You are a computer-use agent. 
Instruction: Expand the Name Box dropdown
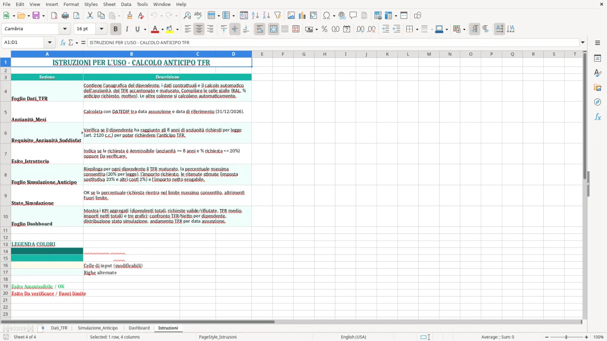pos(49,43)
